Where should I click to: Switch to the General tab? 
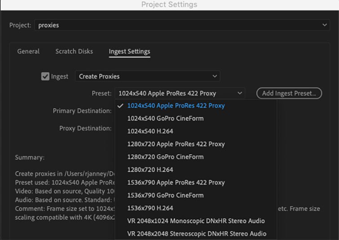click(28, 52)
